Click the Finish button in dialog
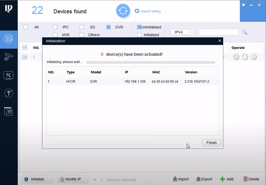 click(x=211, y=143)
